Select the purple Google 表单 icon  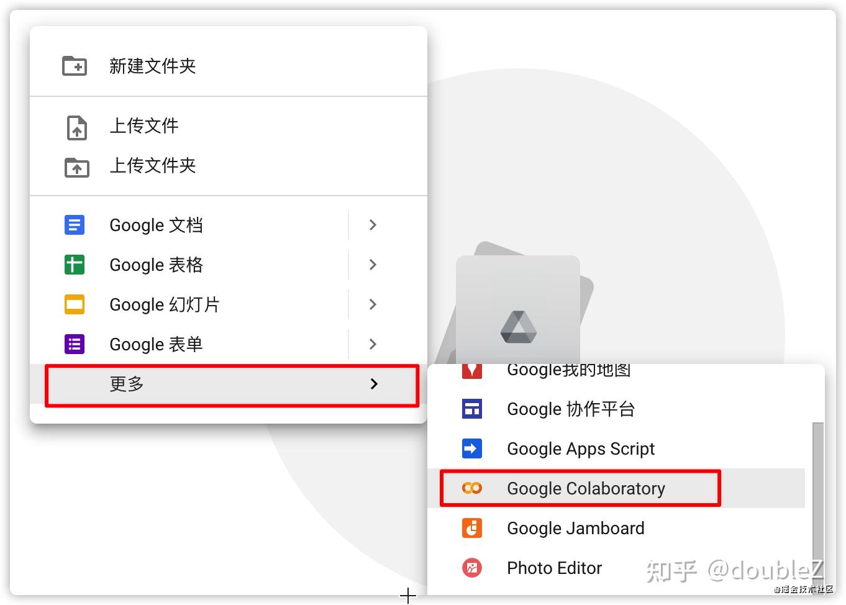click(74, 344)
